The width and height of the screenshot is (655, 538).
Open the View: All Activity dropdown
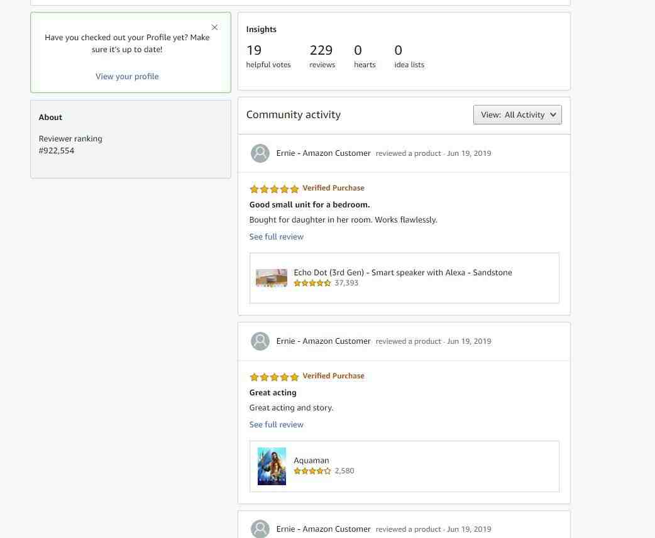[517, 114]
